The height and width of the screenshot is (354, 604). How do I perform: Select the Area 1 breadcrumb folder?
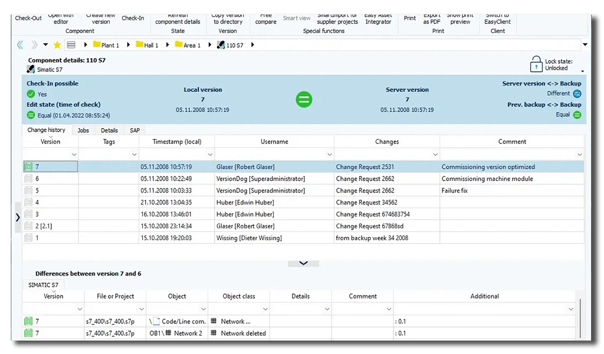188,45
